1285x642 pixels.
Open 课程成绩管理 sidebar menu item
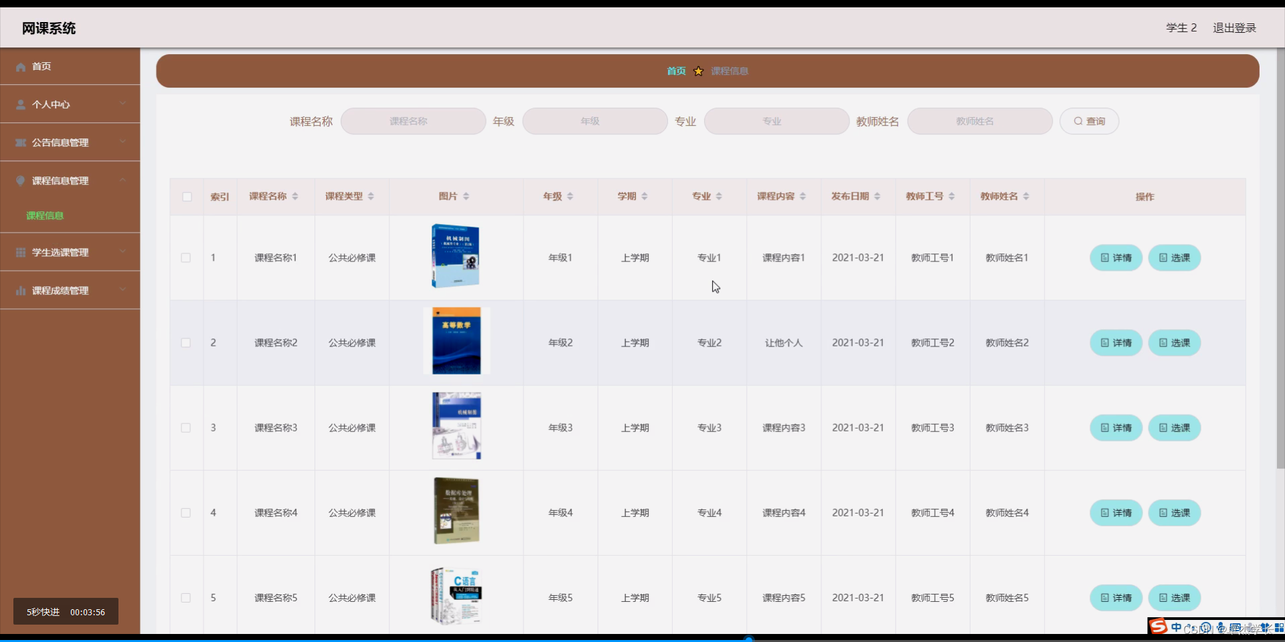click(x=70, y=290)
